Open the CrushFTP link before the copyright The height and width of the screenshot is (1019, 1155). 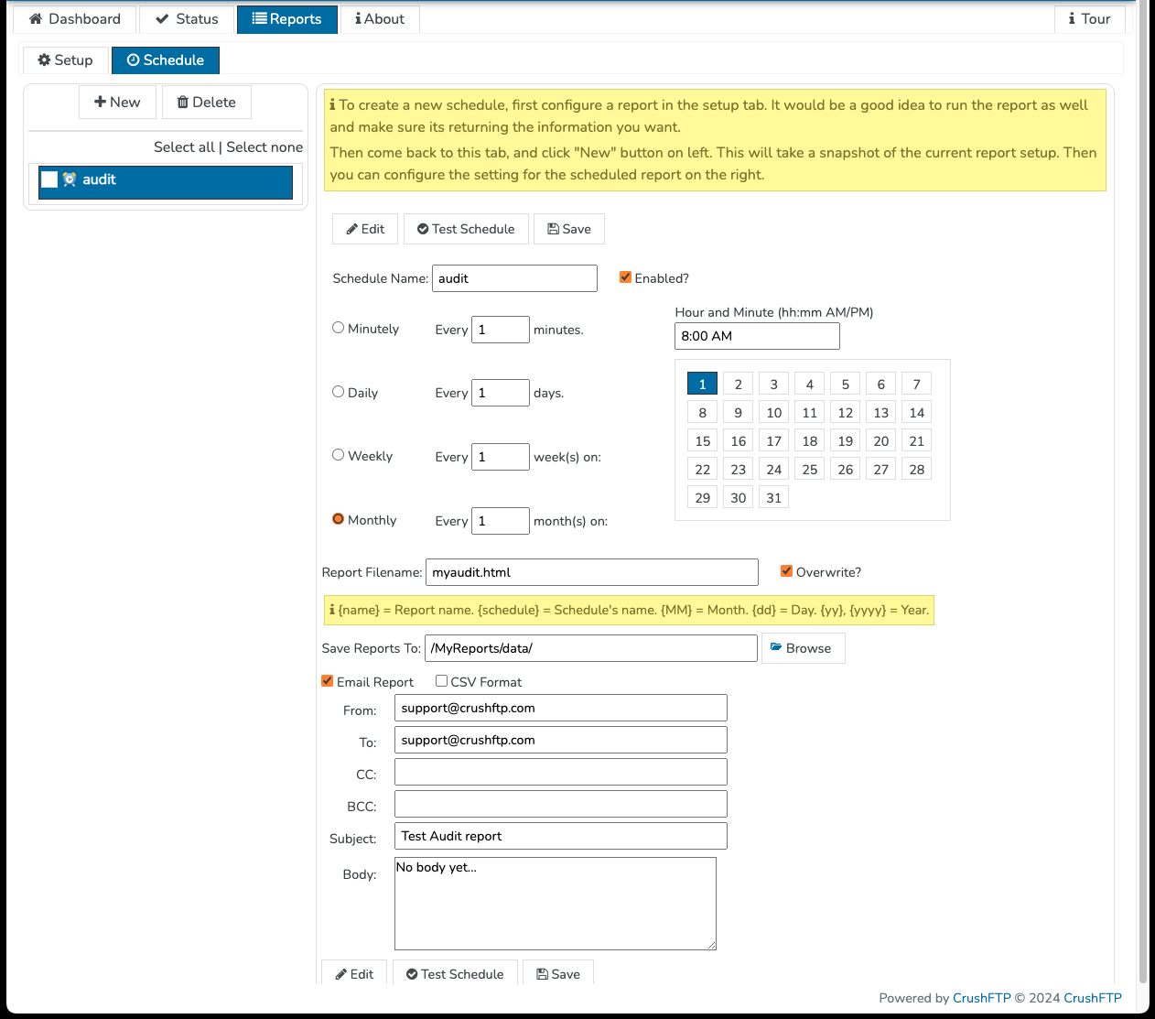tap(982, 998)
